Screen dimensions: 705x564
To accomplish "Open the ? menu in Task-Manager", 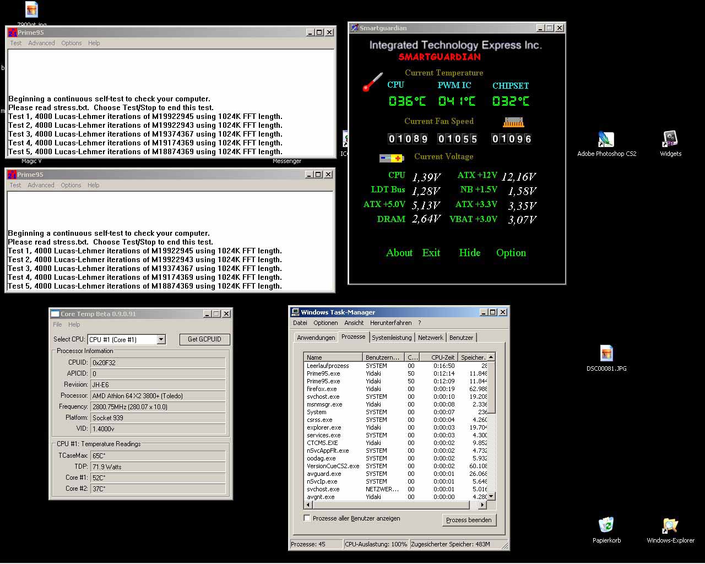I will 419,323.
